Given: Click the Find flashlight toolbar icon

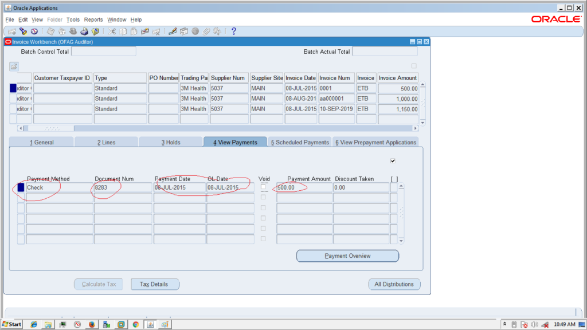Looking at the screenshot, I should 23,32.
